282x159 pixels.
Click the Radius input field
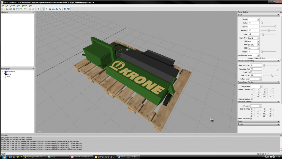tap(254, 23)
